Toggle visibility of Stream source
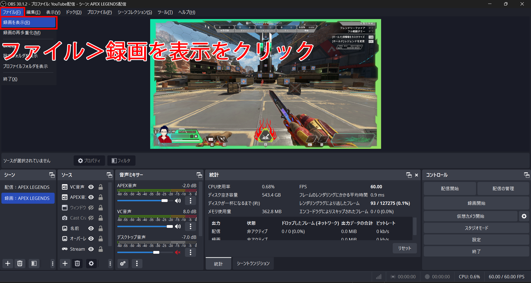 point(91,249)
